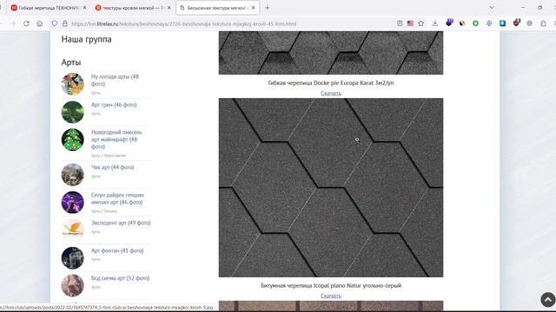This screenshot has height=312, width=556.
Task: Close the текстуры кровли мягкой tab
Action: click(169, 8)
